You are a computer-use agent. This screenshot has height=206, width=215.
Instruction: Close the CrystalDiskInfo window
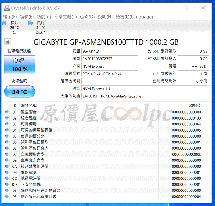click(203, 8)
